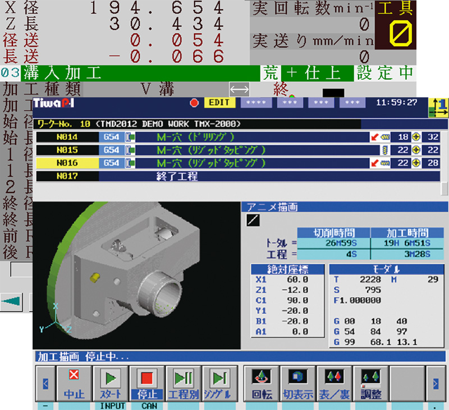
Task: Toggle the slash icon under アニメ描画
Action: (x=253, y=220)
